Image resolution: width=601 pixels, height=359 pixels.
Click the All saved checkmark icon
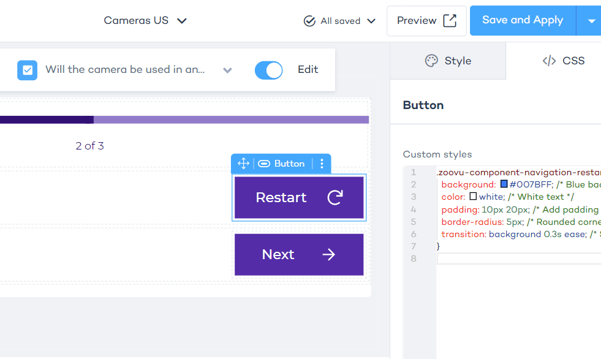tap(309, 21)
